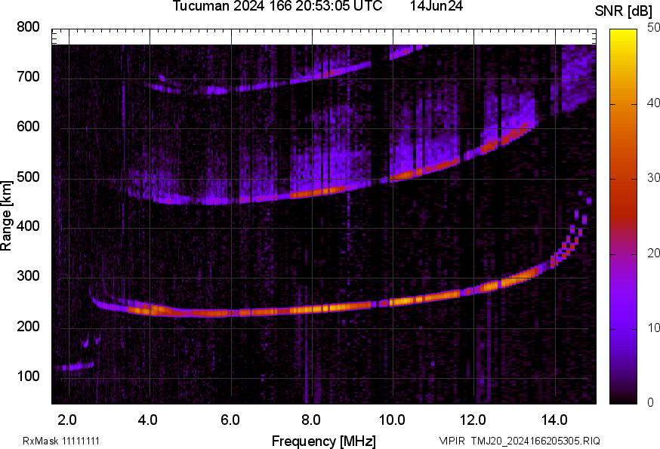The height and width of the screenshot is (449, 660).
Task: Click the colorbar tick value 50
Action: [x=653, y=28]
